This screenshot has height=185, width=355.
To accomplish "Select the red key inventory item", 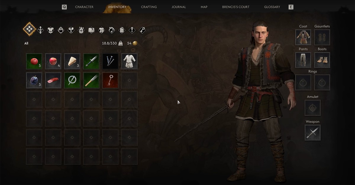I will pyautogui.click(x=110, y=80).
